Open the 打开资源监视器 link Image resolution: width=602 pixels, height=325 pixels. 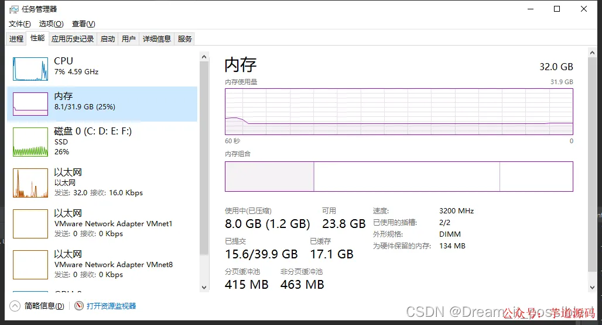click(x=111, y=306)
